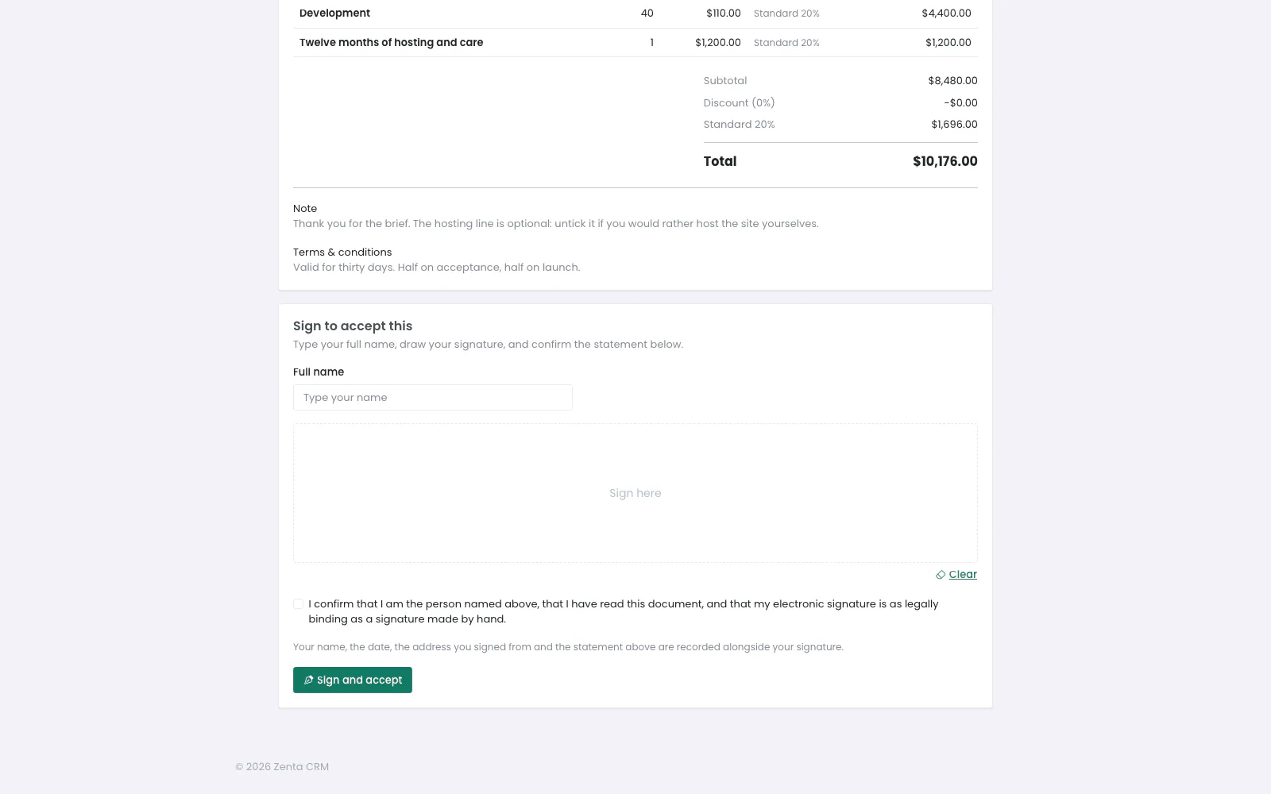
Task: Click the Sign to accept this heading
Action: pyautogui.click(x=353, y=326)
